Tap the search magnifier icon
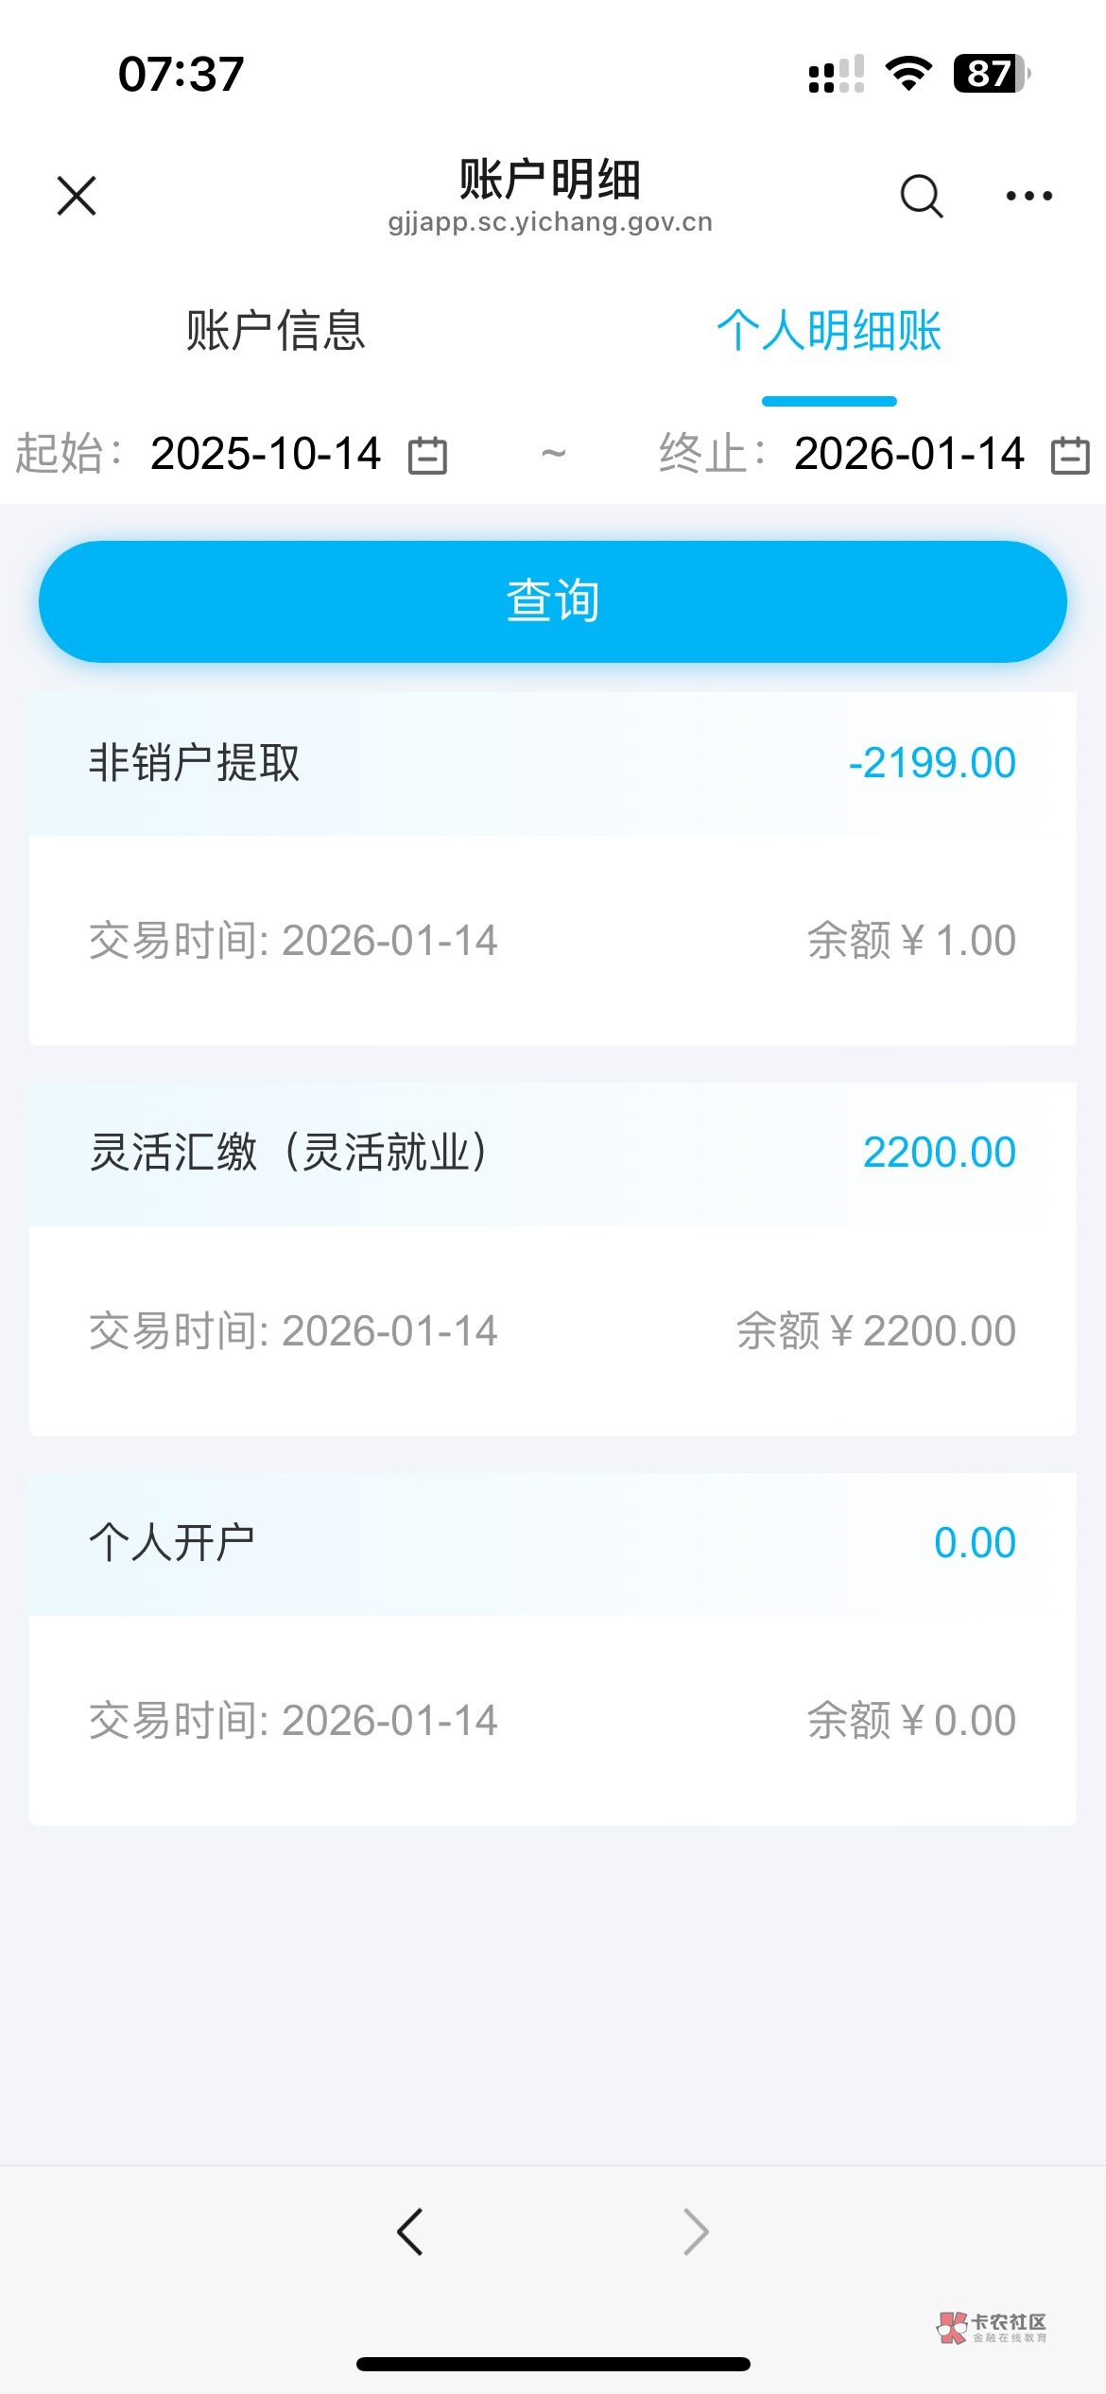This screenshot has width=1106, height=2394. pyautogui.click(x=921, y=196)
